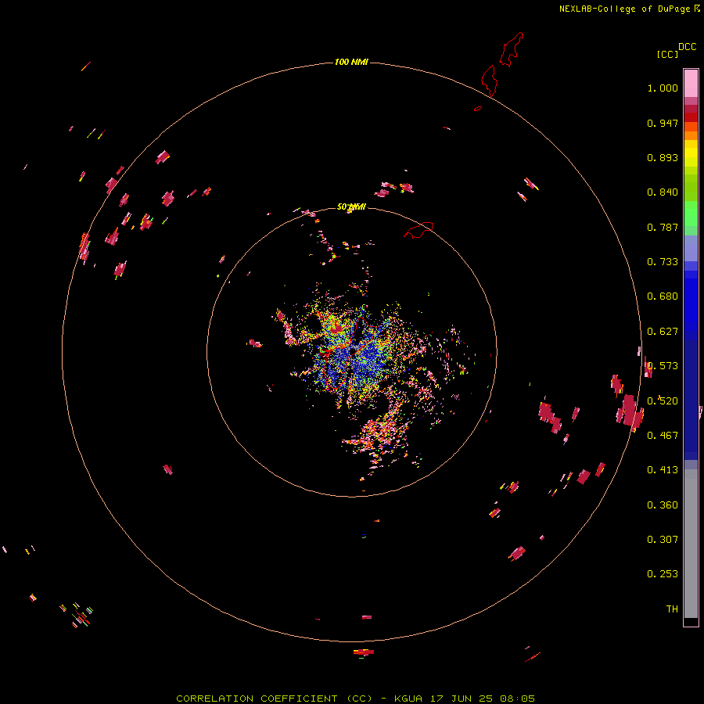This screenshot has height=704, width=704.
Task: Click the 0.307 scale value
Action: click(x=663, y=540)
